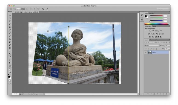Select the Path Selection tool

click(x=10, y=63)
